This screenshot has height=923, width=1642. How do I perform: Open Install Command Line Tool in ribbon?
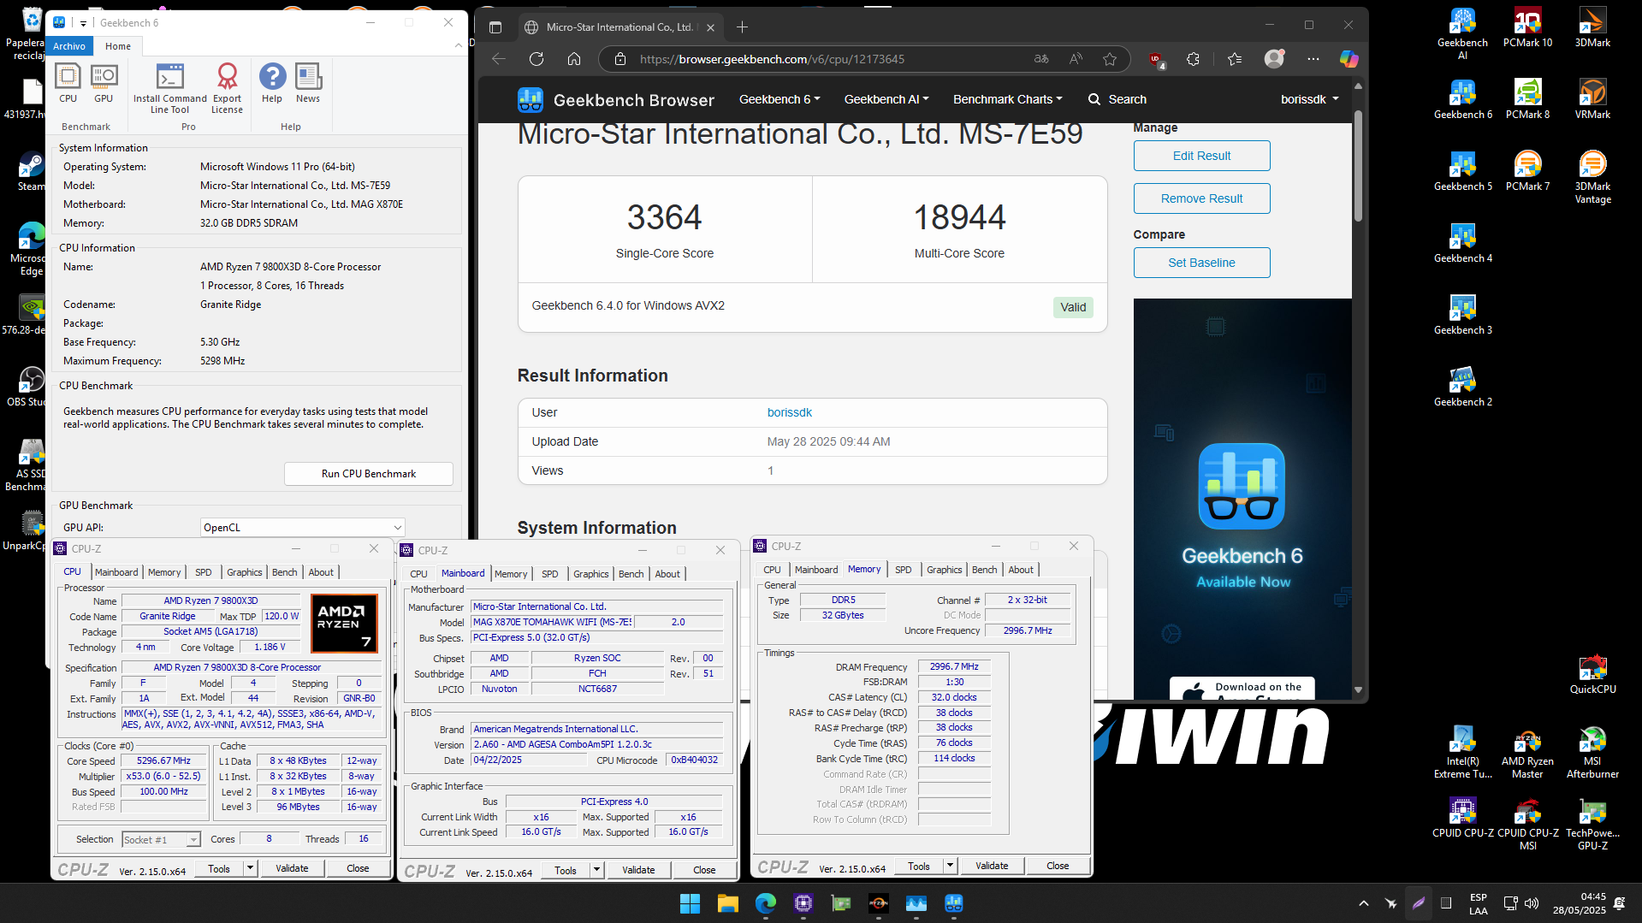tap(170, 89)
